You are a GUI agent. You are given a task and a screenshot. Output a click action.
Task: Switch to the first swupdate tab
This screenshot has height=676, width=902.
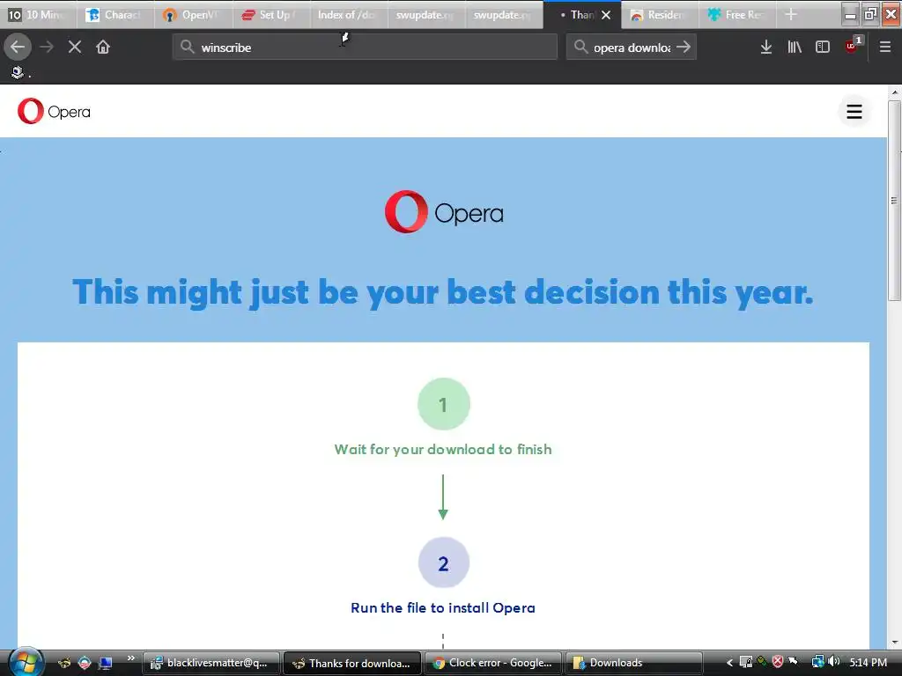425,14
